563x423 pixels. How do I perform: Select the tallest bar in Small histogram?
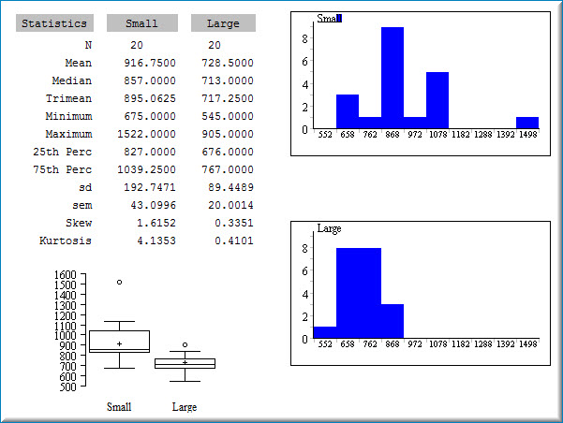click(393, 78)
